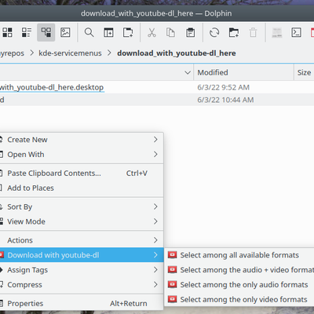Choose Select among the only audio formats
Viewport: 314px width, 314px height.
point(239,284)
